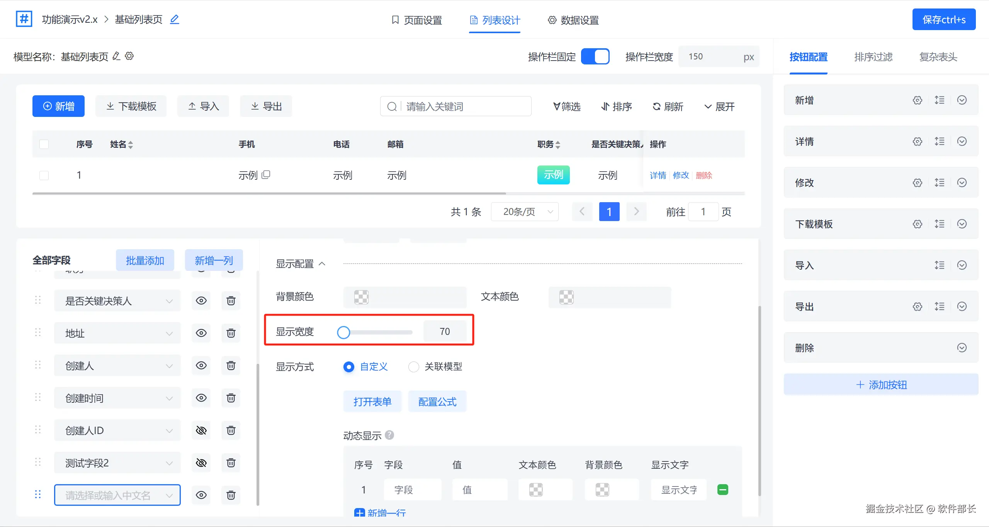Delete the 地址 field with trash icon

point(231,333)
